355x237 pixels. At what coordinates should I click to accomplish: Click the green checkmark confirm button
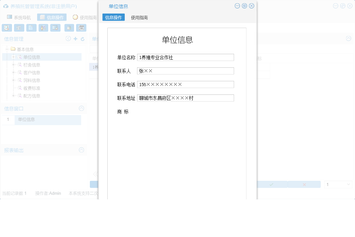click(x=271, y=184)
